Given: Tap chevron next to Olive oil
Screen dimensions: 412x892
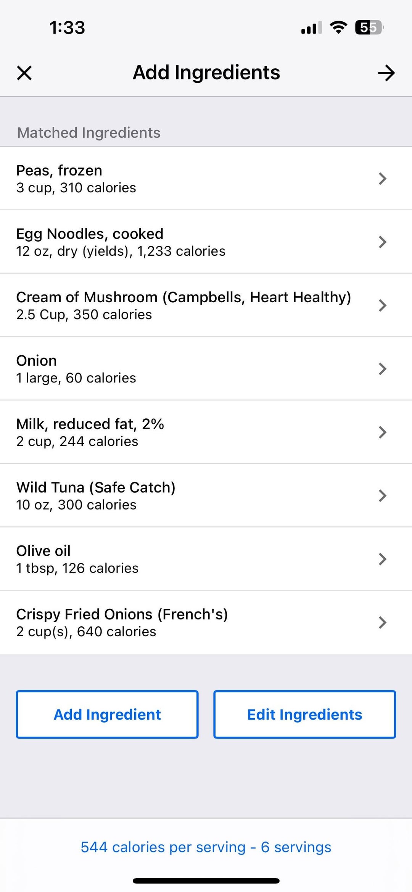Looking at the screenshot, I should 382,558.
